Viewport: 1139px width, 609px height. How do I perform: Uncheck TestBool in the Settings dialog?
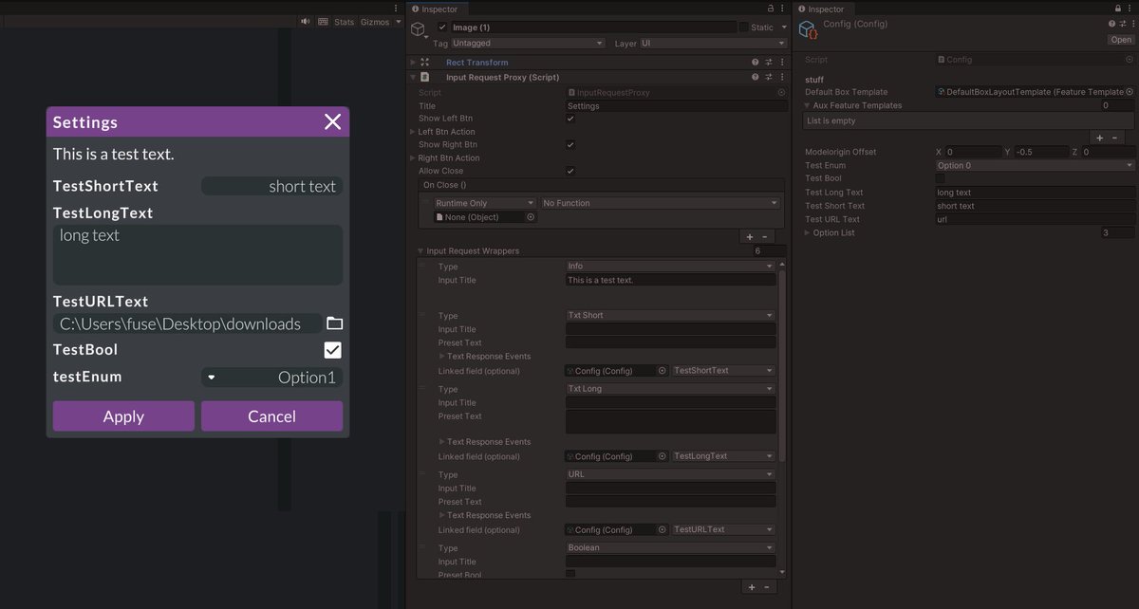tap(331, 349)
